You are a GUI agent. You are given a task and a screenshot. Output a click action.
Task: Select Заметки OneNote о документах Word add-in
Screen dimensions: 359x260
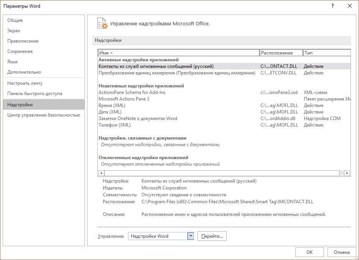138,118
